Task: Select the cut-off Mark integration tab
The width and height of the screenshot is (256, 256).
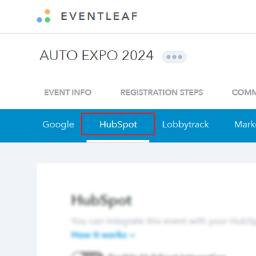Action: point(245,124)
